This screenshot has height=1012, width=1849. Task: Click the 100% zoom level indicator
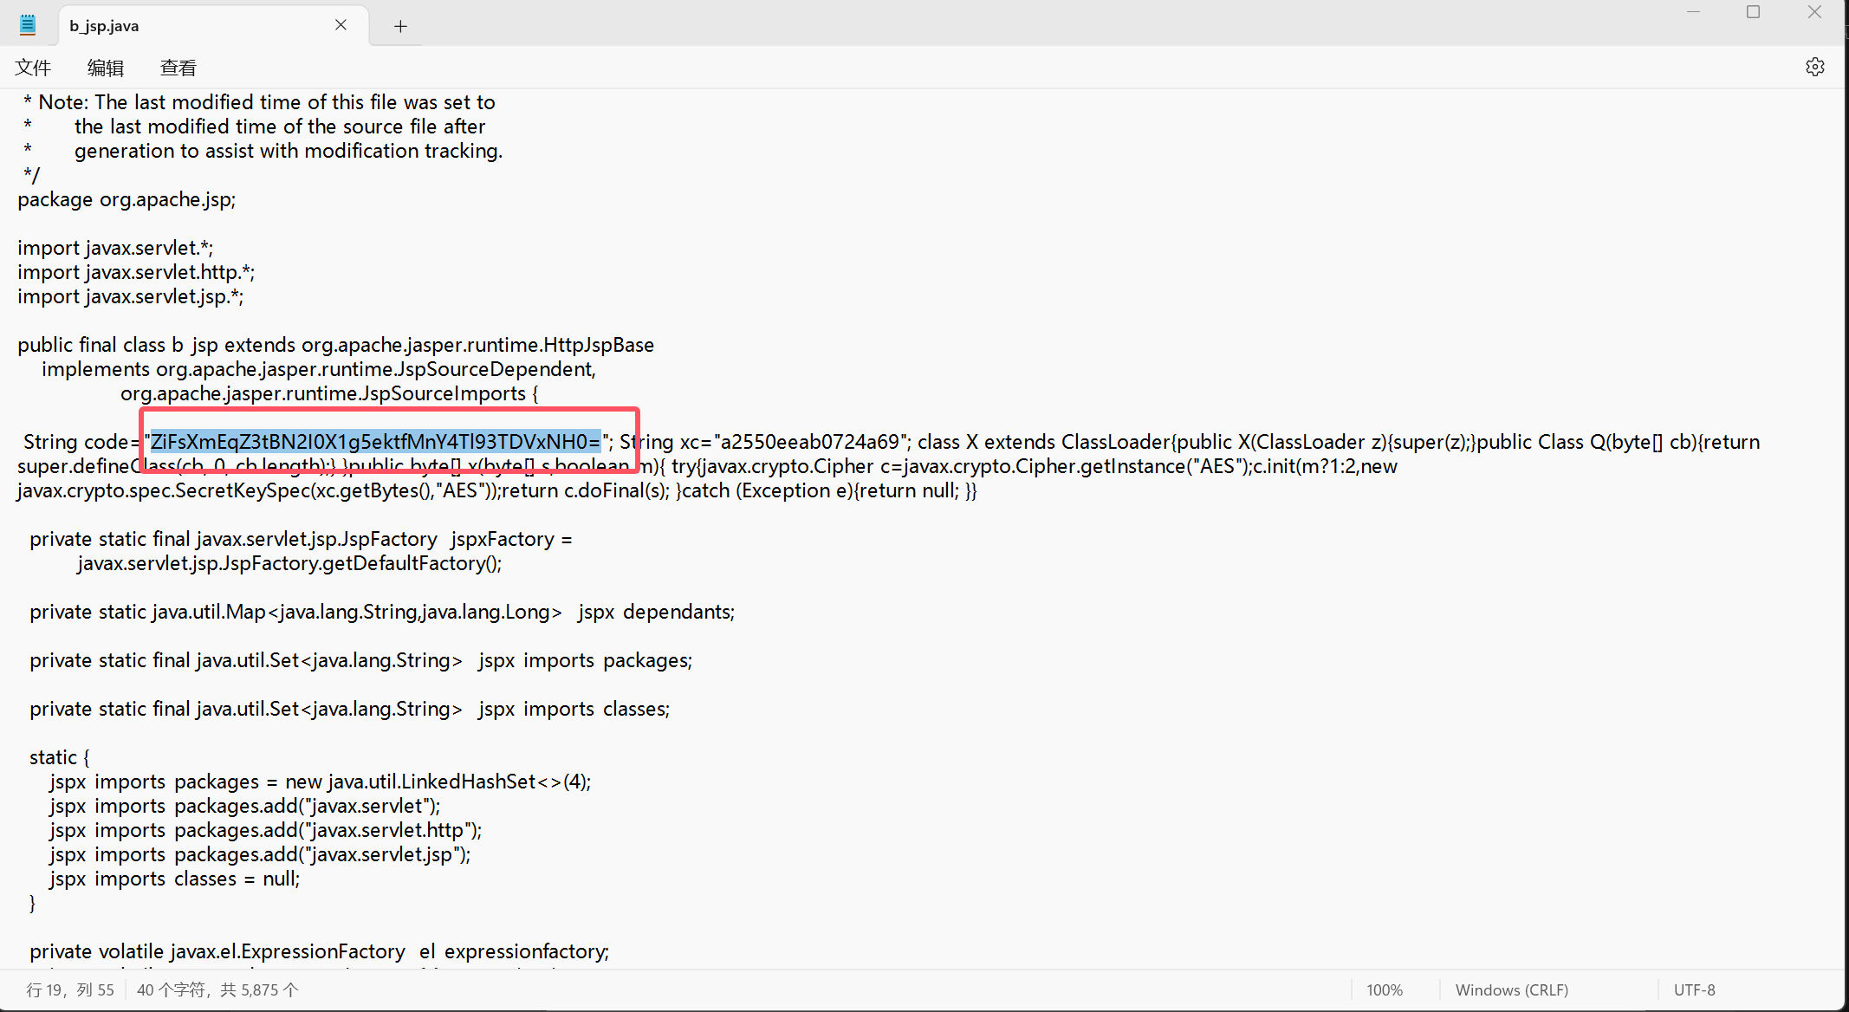tap(1384, 989)
